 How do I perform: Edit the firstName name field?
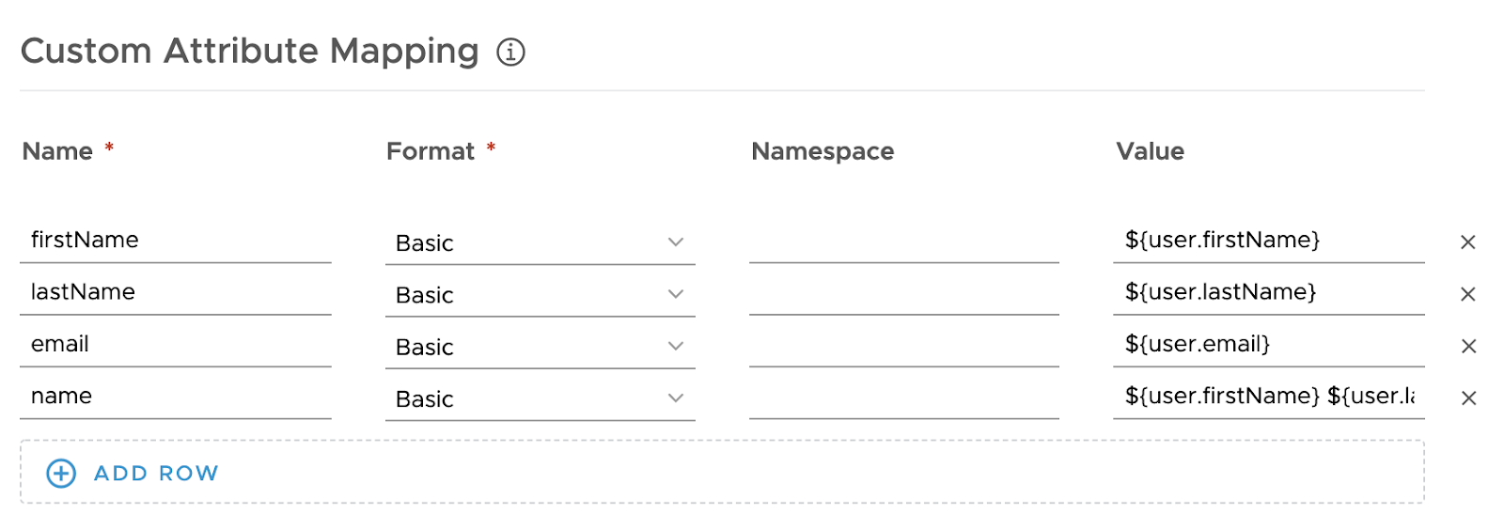(x=175, y=241)
